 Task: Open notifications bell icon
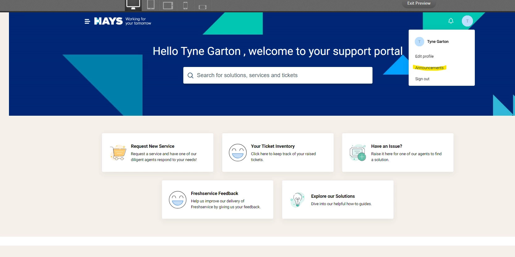pos(451,21)
